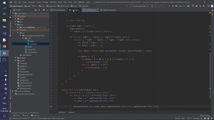Select settings.gradle in project tree
The width and height of the screenshot is (214, 120).
click(x=25, y=88)
